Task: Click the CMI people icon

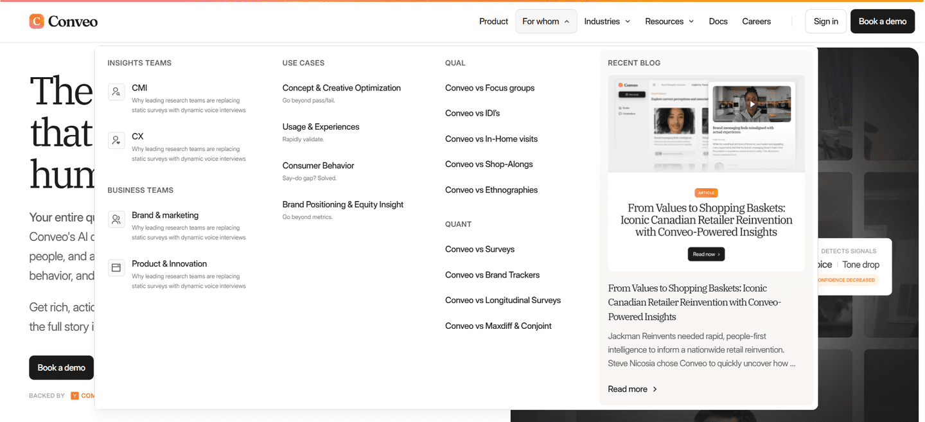Action: click(x=116, y=92)
